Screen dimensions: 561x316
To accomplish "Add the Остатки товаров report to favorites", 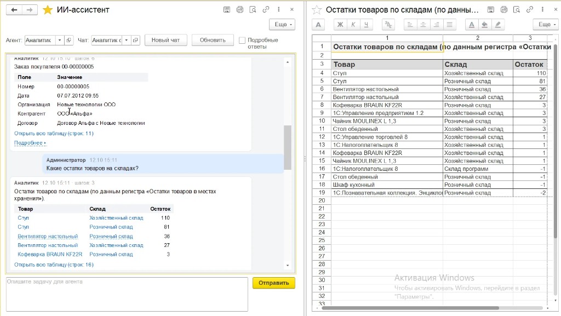I will [317, 10].
